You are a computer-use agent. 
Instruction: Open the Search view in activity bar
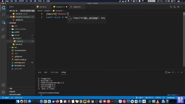(x=3, y=15)
